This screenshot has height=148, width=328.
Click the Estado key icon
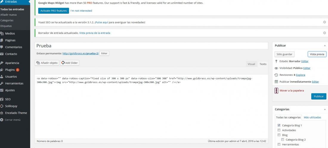coord(276,61)
